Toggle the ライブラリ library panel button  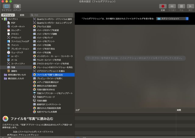[x=7, y=6]
